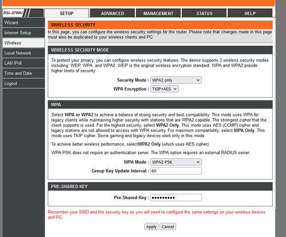
Task: Switch to the ADVANCED tab
Action: coord(113,13)
